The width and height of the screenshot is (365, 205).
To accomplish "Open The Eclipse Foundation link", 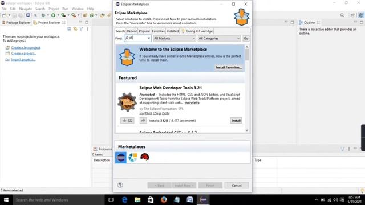I will (x=160, y=109).
